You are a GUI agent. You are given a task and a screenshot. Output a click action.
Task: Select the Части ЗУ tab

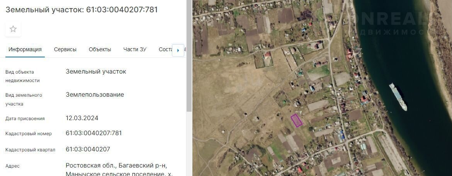(135, 49)
